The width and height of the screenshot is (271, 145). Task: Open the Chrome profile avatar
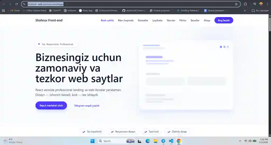261,4
